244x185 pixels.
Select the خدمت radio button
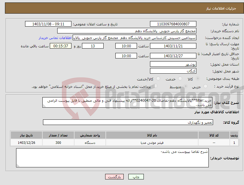[x=180, y=79]
